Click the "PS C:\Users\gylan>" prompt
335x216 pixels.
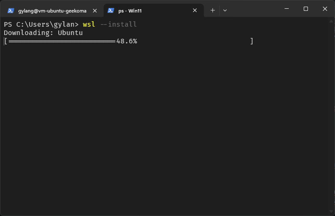41,24
